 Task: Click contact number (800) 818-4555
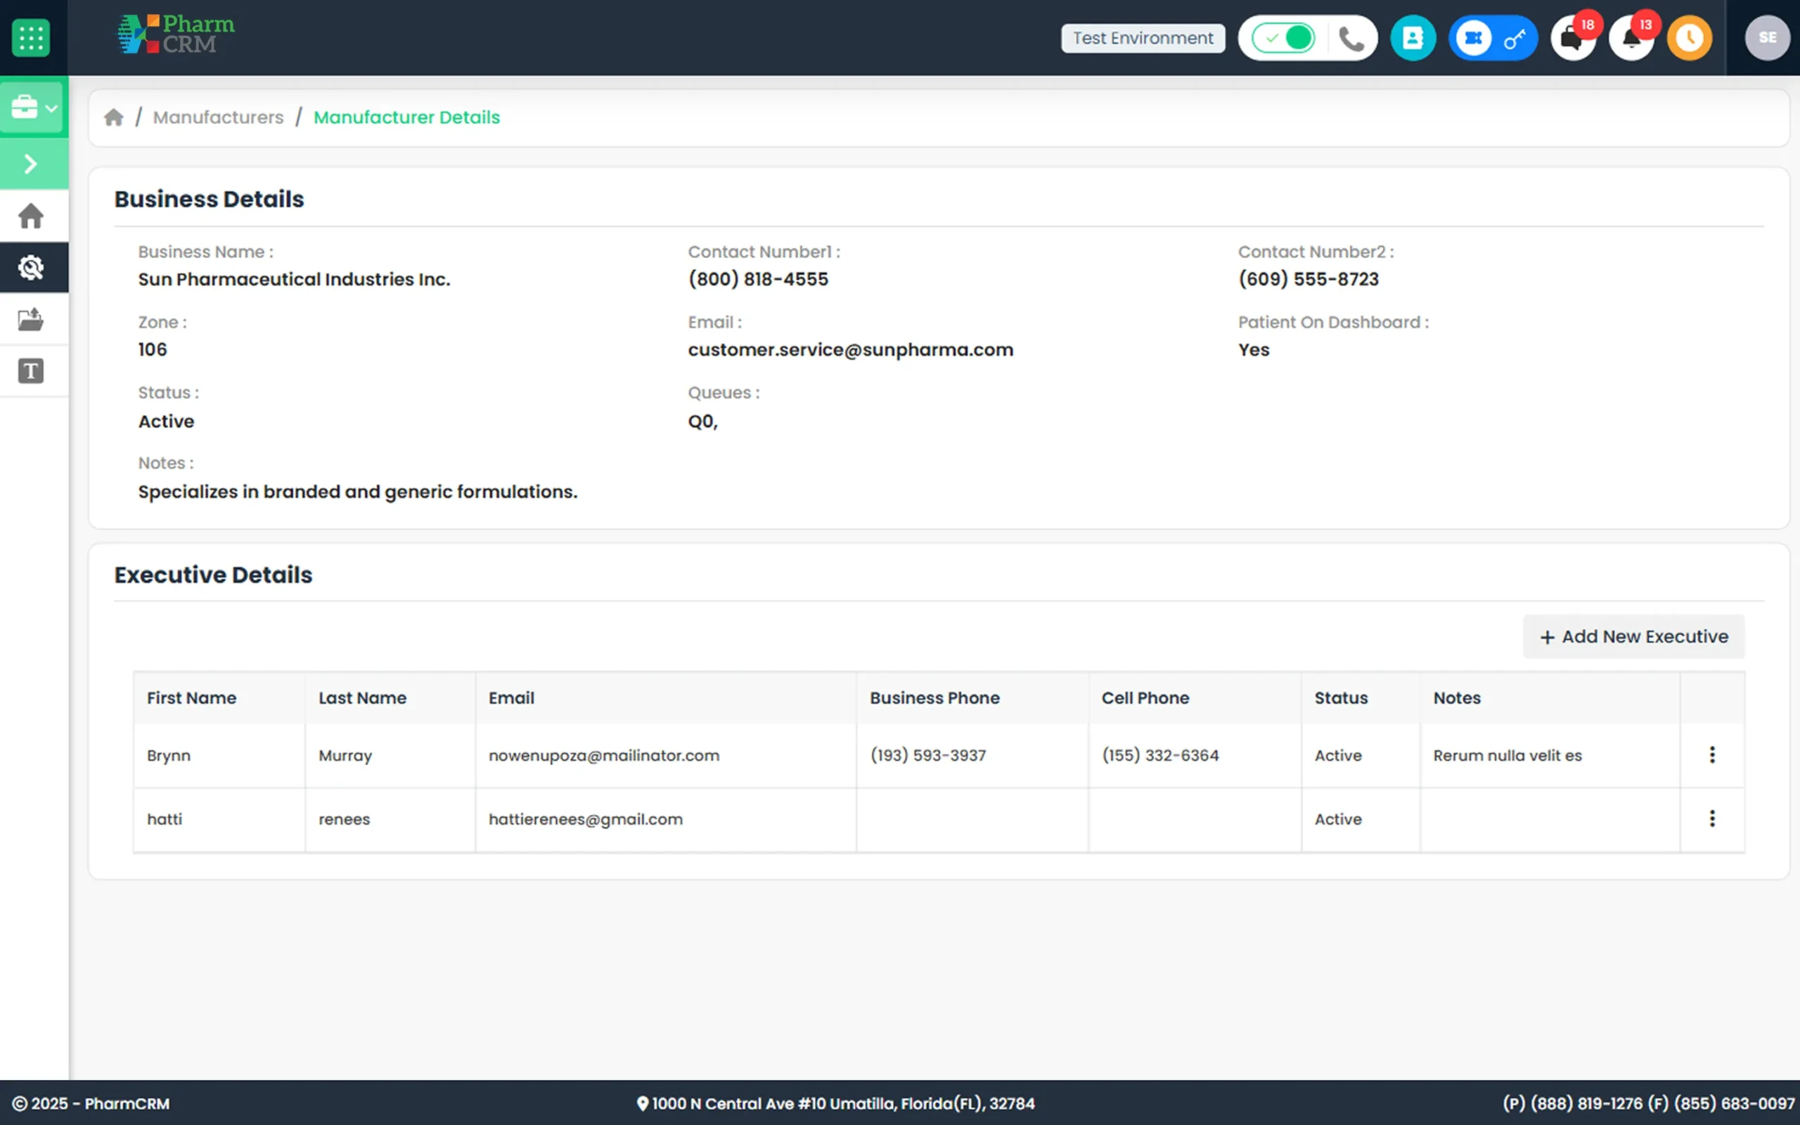757,279
